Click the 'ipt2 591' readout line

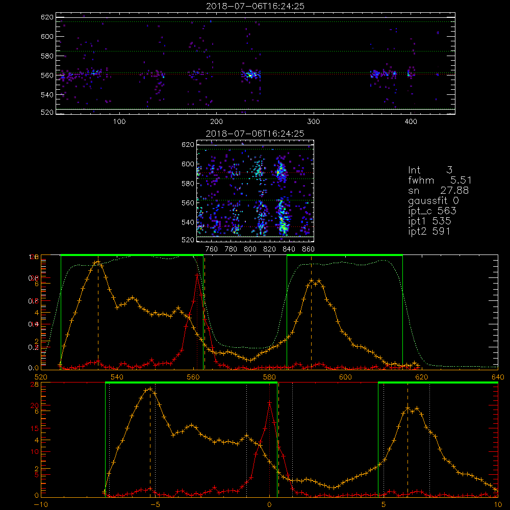(429, 231)
